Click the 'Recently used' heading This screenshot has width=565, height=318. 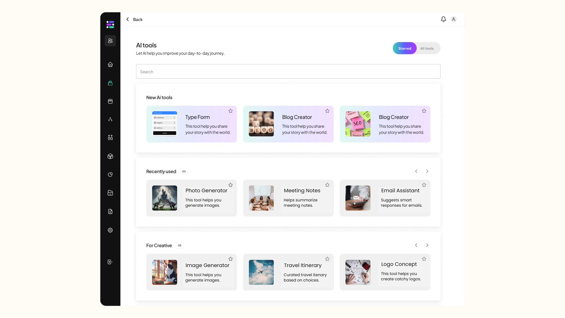161,171
